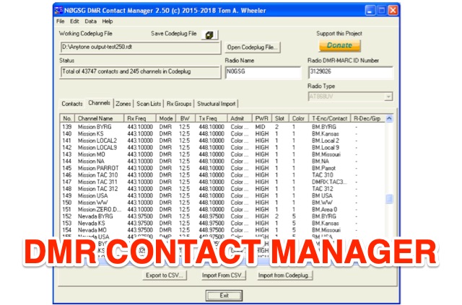Go to the Rx Groups tab

(x=179, y=104)
